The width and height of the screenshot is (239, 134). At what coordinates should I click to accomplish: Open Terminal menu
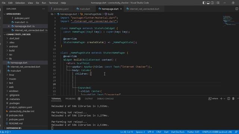click(53, 3)
